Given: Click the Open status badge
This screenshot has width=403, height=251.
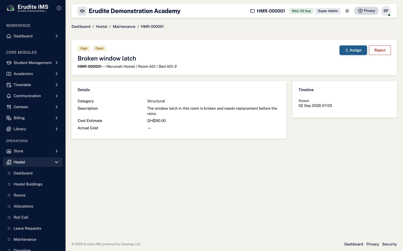Looking at the screenshot, I should 99,48.
